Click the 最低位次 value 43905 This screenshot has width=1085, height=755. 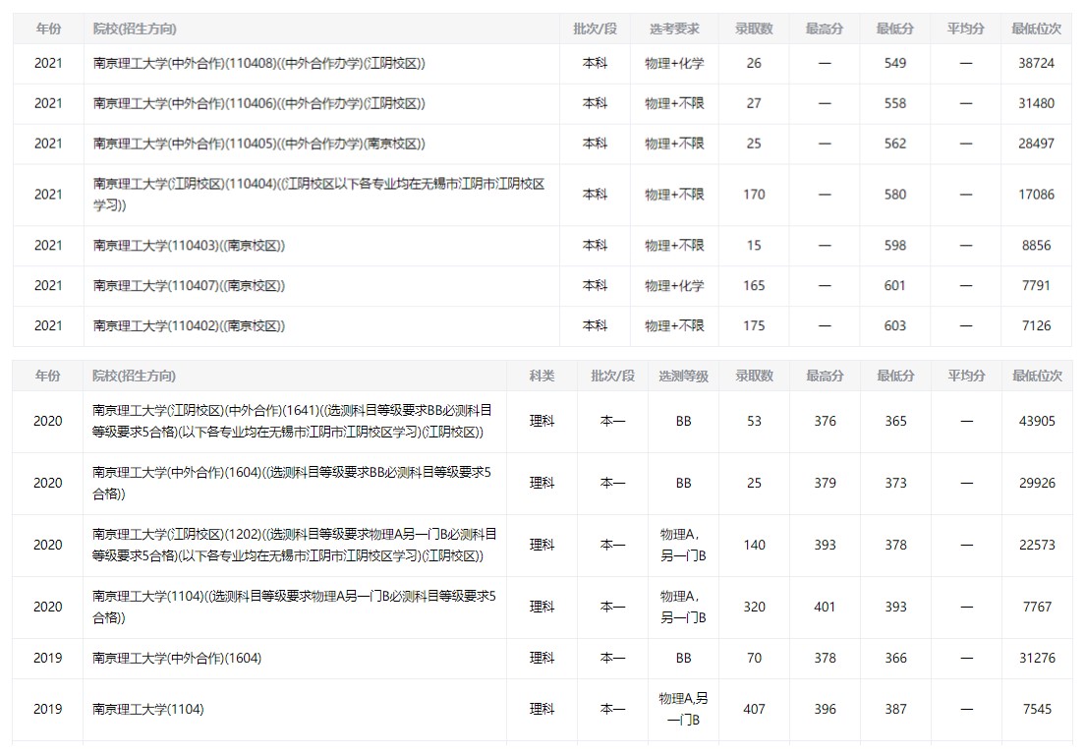[1037, 422]
